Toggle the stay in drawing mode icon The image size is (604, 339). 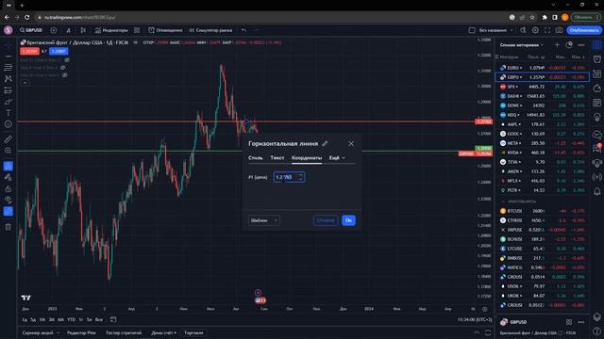click(8, 177)
